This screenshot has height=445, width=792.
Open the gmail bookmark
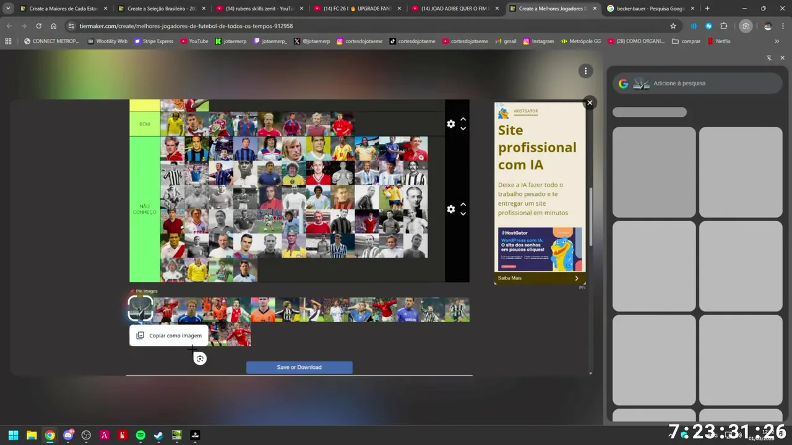tap(506, 41)
